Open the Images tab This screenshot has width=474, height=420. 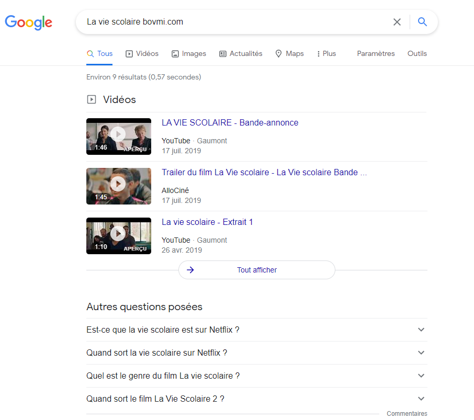pyautogui.click(x=189, y=53)
